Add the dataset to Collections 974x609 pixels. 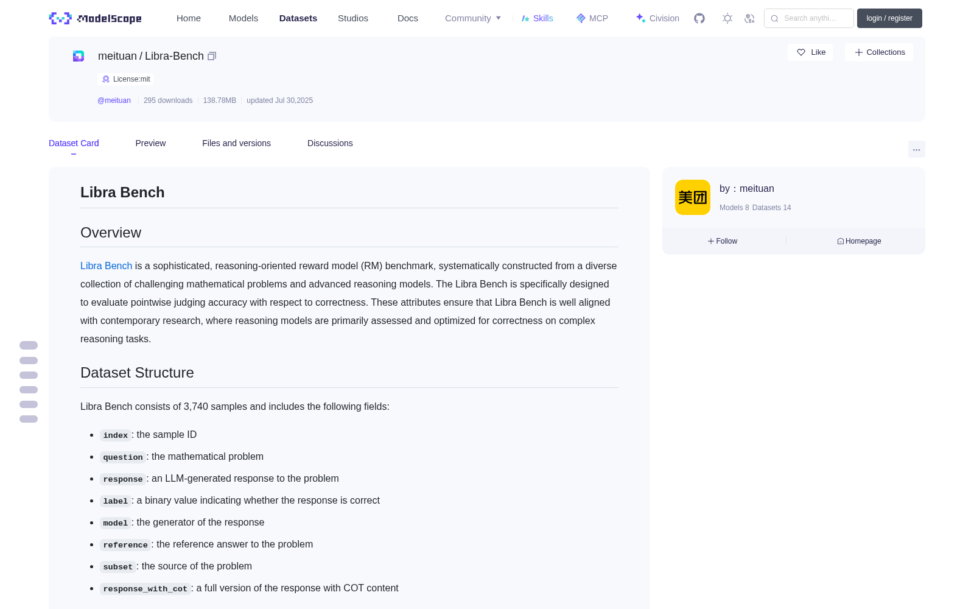(879, 52)
